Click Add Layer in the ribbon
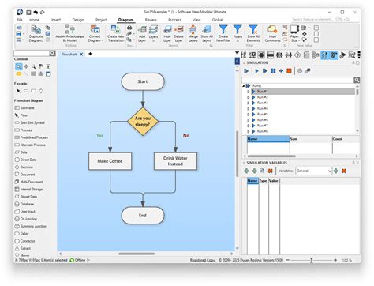Viewport: 374px width, 286px height. click(142, 33)
